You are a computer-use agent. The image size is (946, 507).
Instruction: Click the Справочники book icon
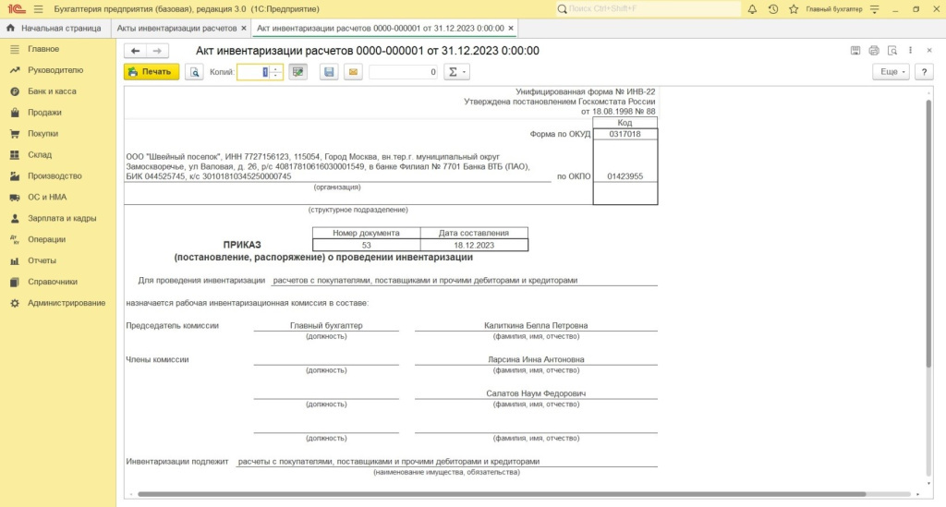[15, 282]
